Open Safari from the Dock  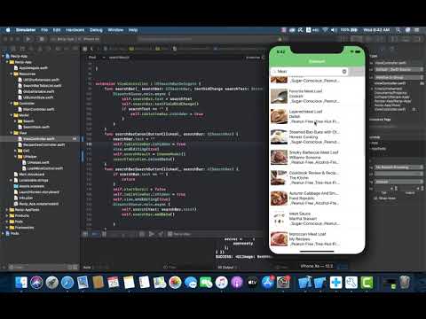(67, 283)
